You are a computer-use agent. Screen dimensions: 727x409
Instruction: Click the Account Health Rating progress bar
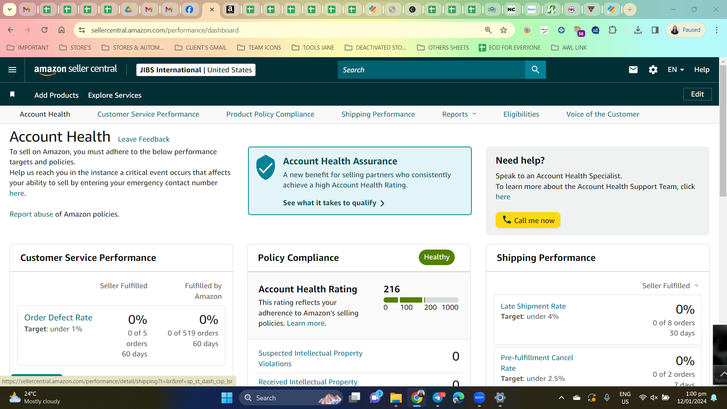tap(421, 300)
